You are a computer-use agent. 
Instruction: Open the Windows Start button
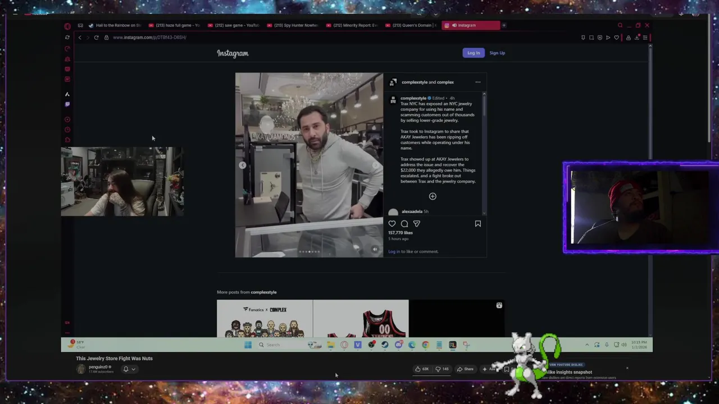click(x=248, y=345)
